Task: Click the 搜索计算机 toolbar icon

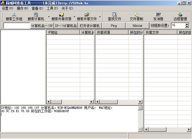Action: coord(36,15)
